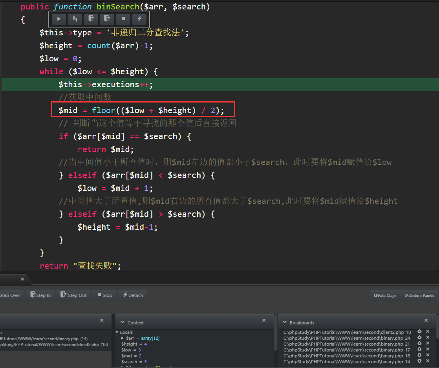Click the Step Over button in debug bar
The width and height of the screenshot is (439, 368).
point(11,295)
